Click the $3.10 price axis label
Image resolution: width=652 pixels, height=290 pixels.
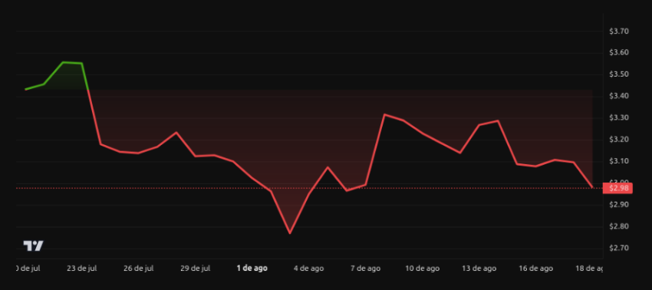(619, 161)
